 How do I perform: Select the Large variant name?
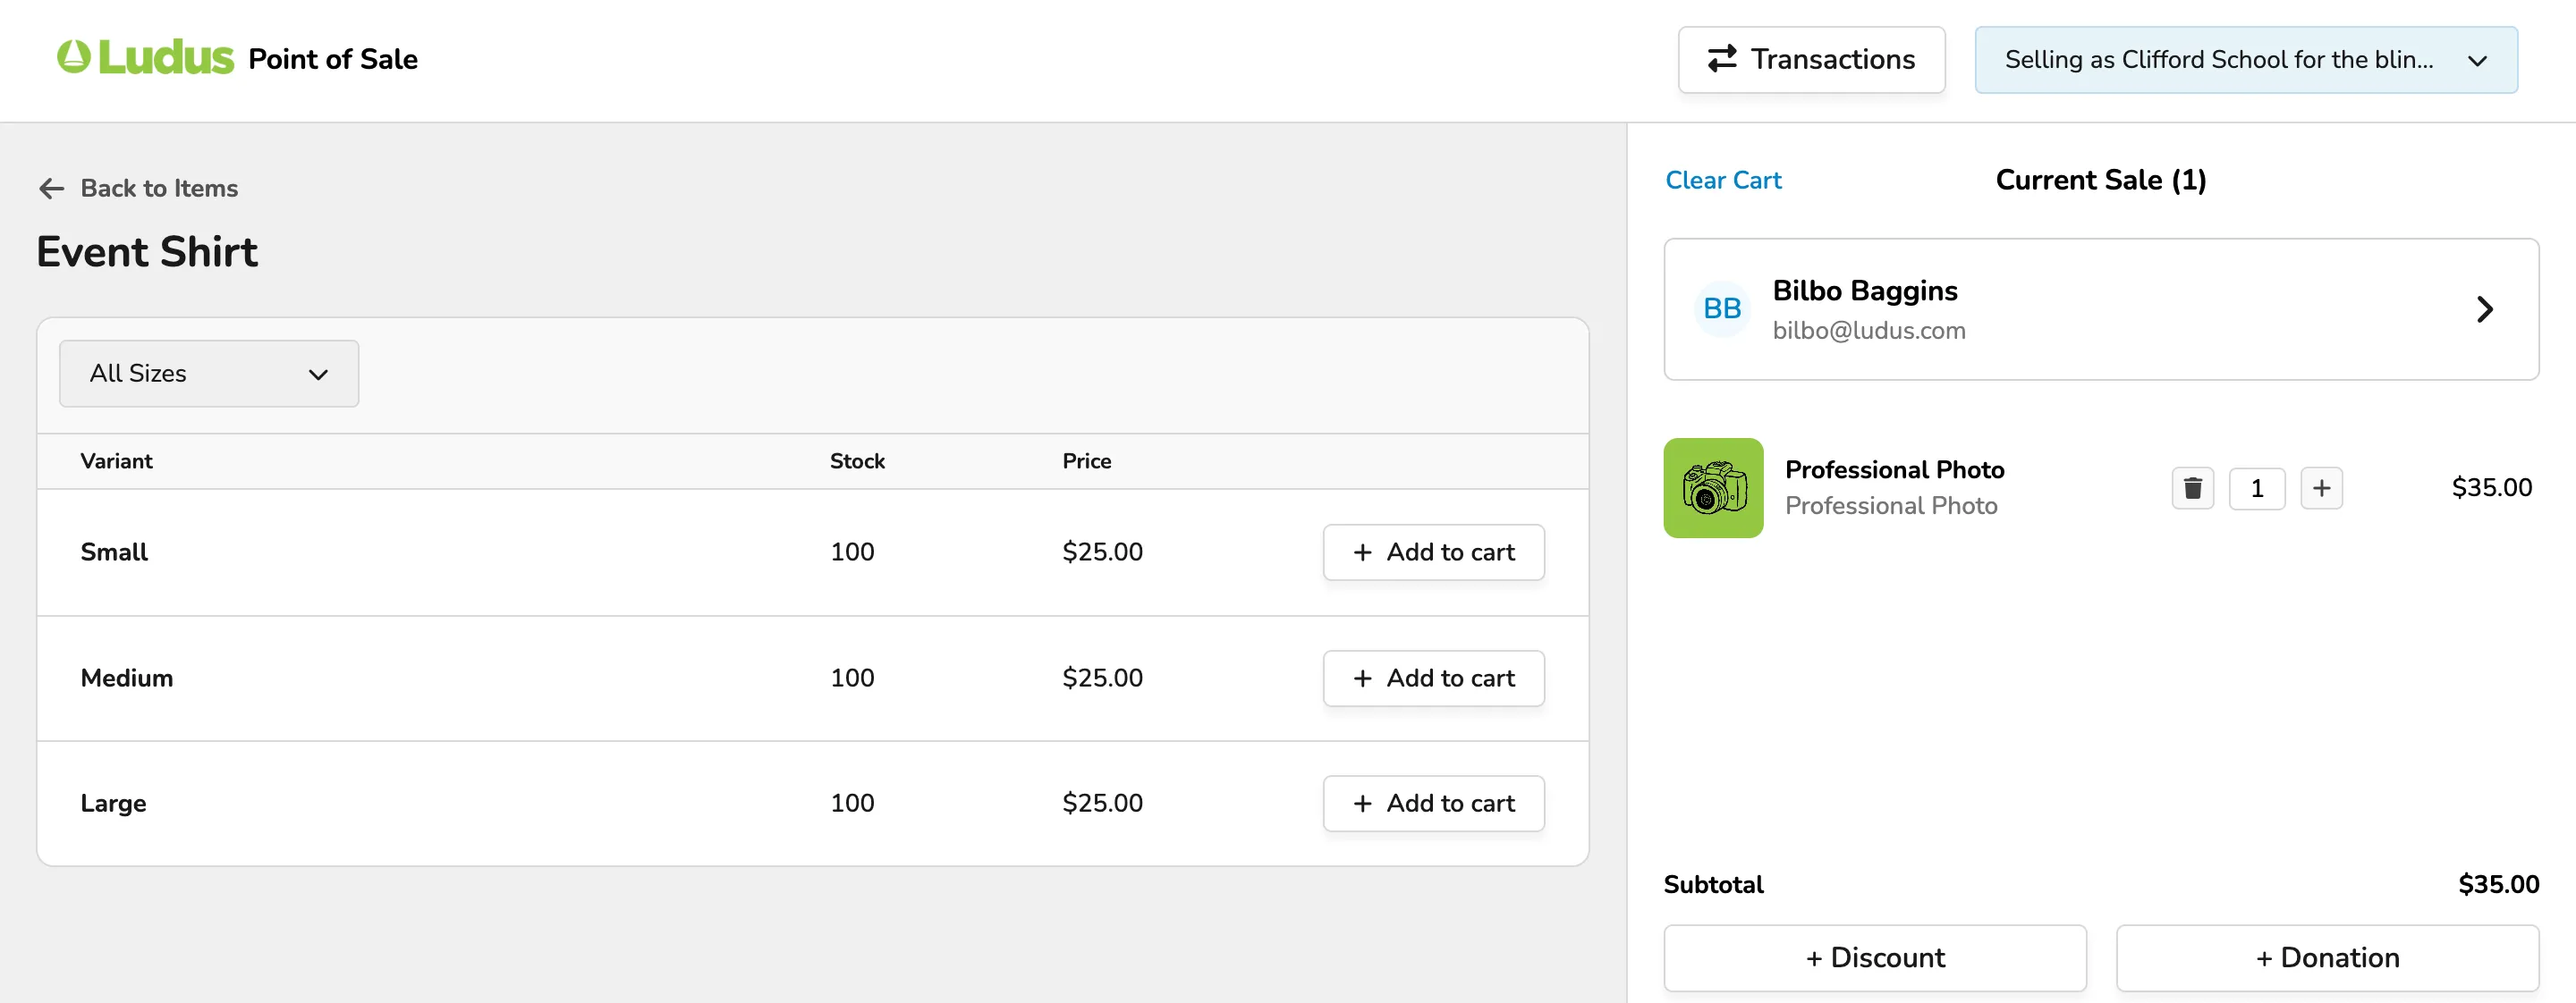coord(113,805)
